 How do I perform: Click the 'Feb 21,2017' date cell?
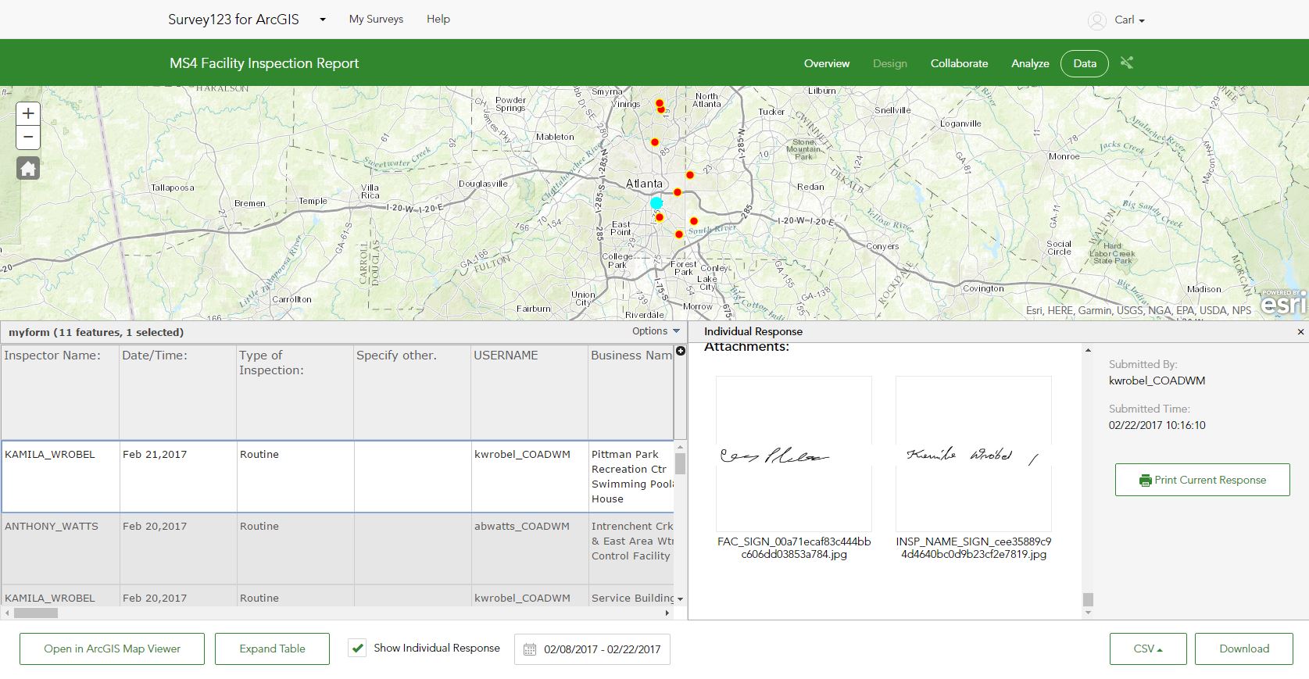click(x=178, y=477)
